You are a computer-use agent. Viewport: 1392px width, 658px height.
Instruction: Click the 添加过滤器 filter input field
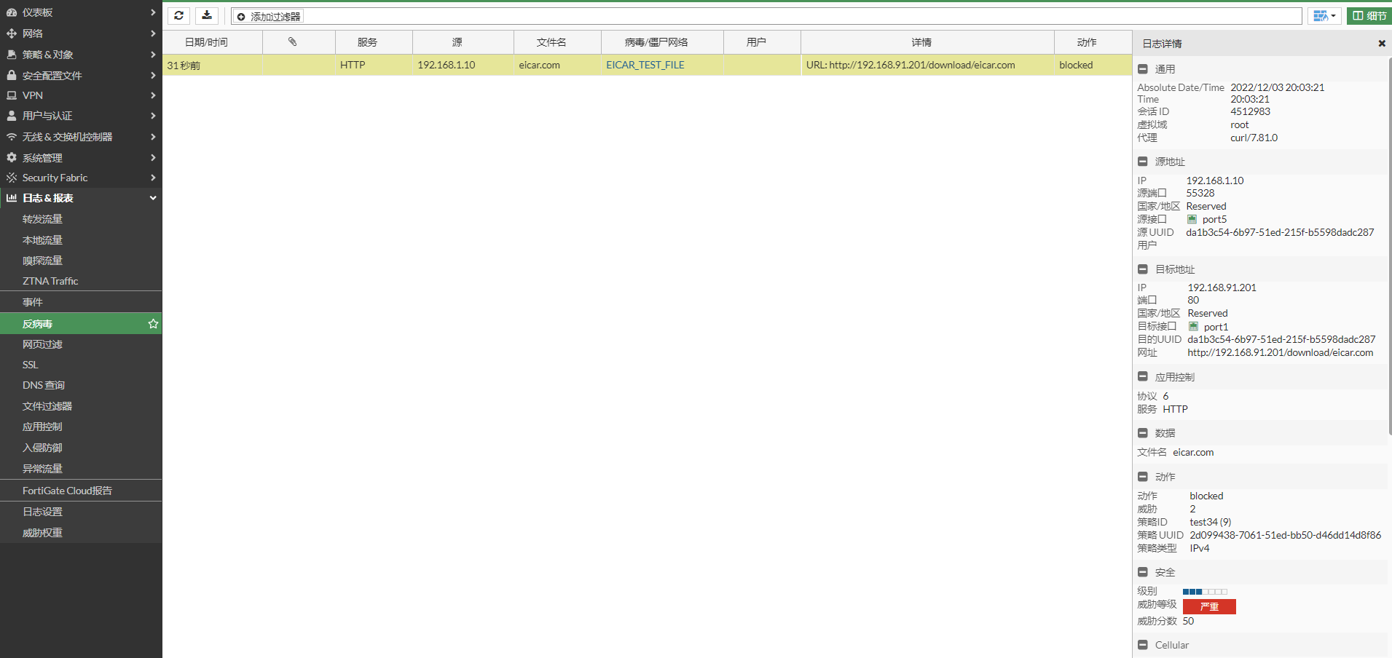[765, 16]
